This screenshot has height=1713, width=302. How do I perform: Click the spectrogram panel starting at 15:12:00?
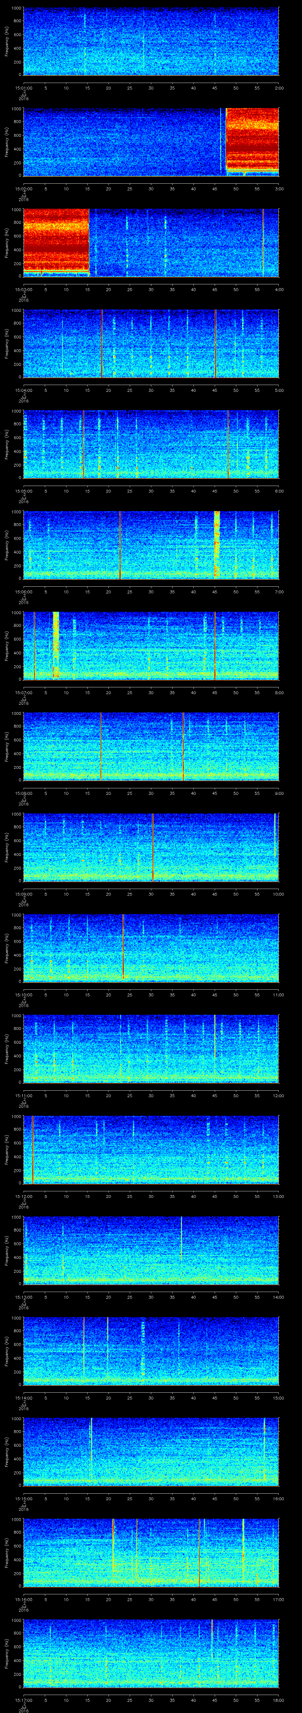151,1149
